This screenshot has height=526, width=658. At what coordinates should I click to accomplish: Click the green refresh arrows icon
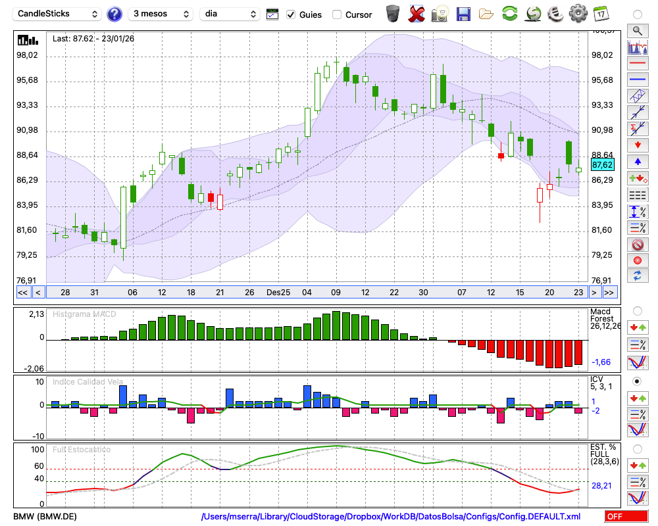click(x=509, y=13)
